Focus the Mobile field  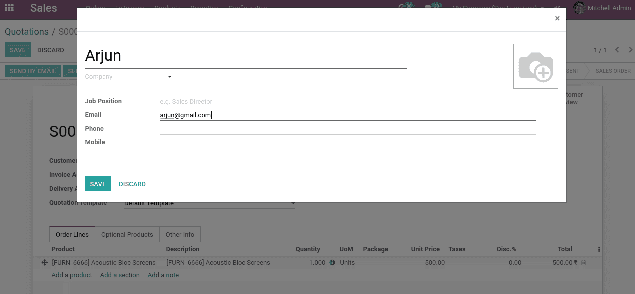pos(348,142)
